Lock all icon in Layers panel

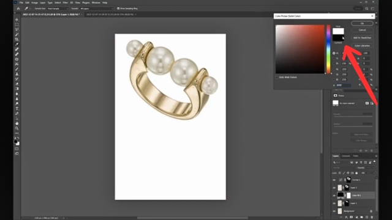pyautogui.click(x=356, y=173)
